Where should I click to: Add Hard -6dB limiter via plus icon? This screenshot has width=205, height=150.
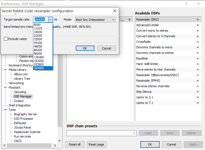pyautogui.click(x=198, y=64)
